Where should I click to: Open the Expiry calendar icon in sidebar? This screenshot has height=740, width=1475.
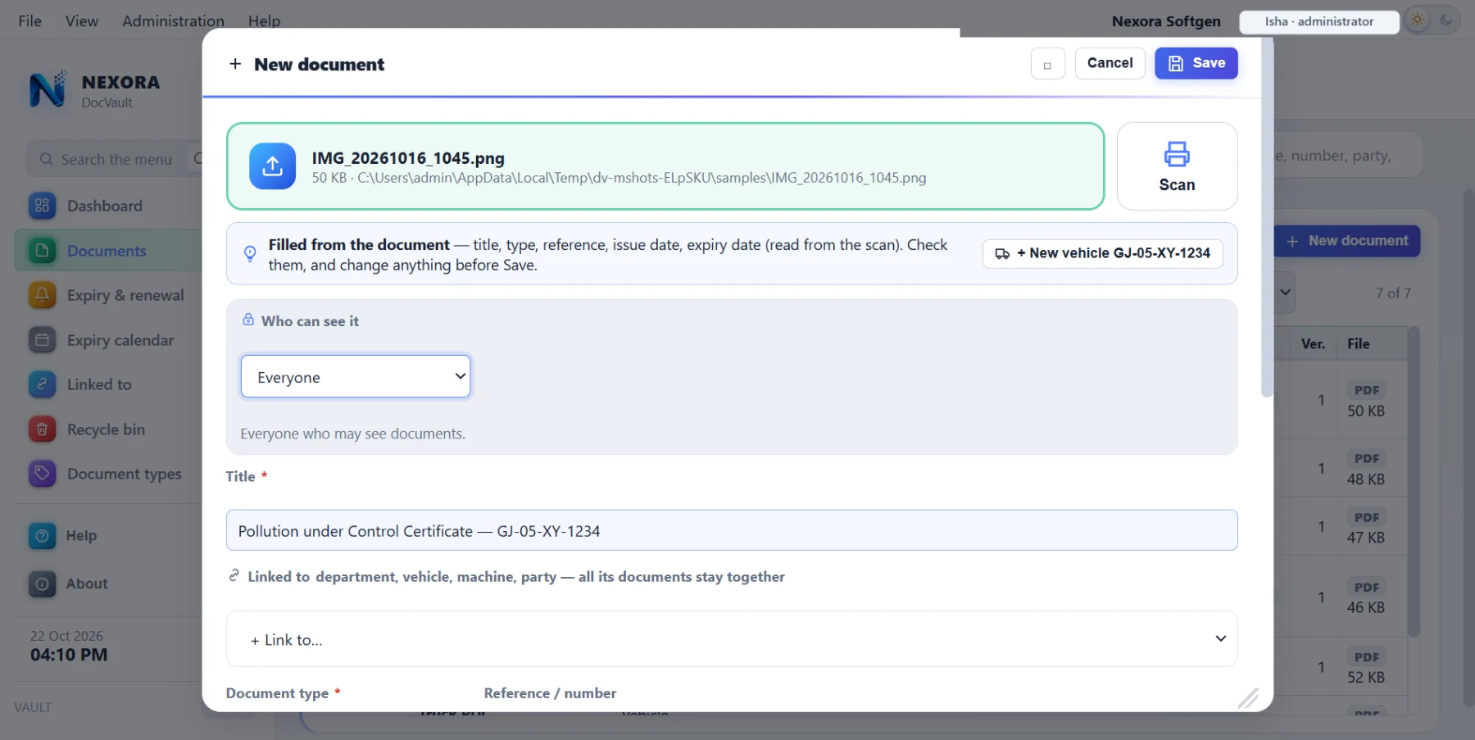coord(42,340)
